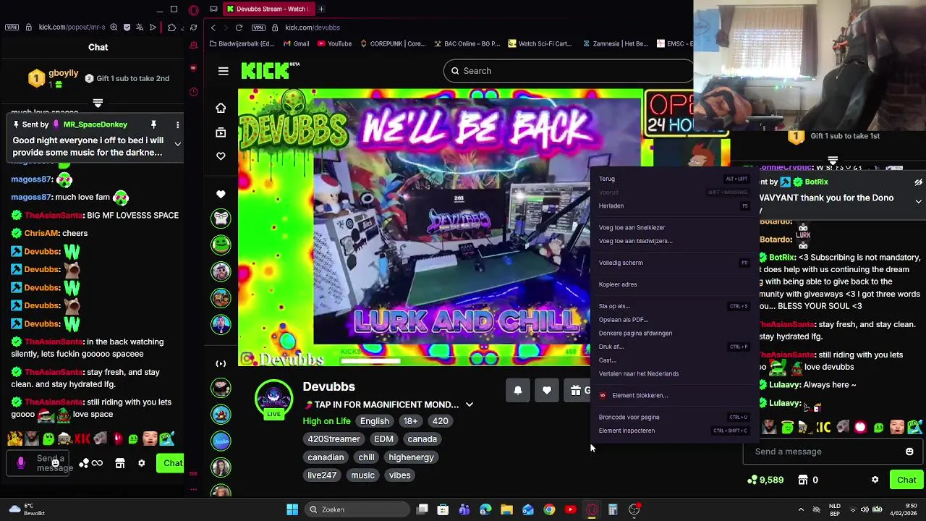Open the channel shop icon beside 0
Image resolution: width=926 pixels, height=521 pixels.
coord(803,480)
